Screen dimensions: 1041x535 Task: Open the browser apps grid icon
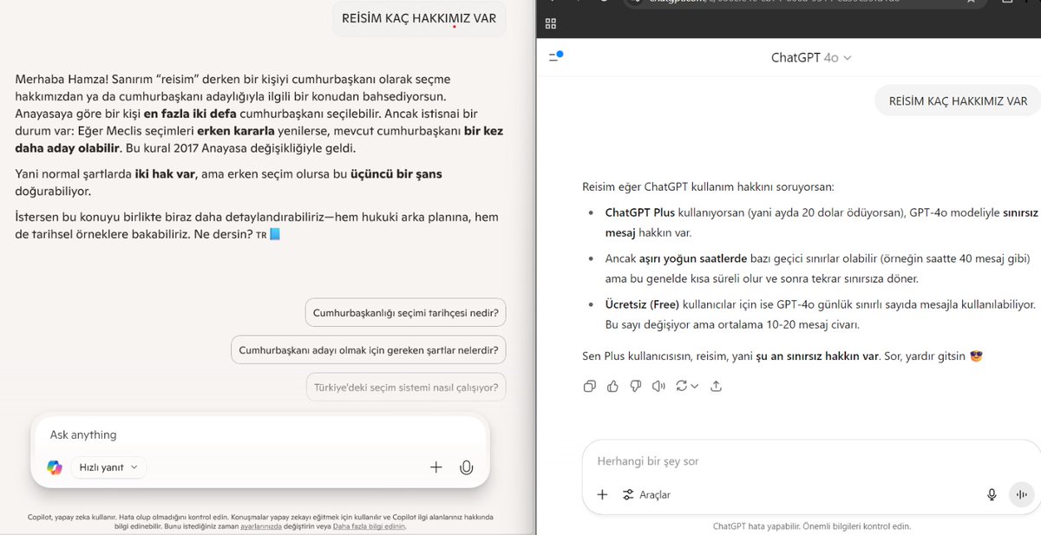[x=551, y=23]
